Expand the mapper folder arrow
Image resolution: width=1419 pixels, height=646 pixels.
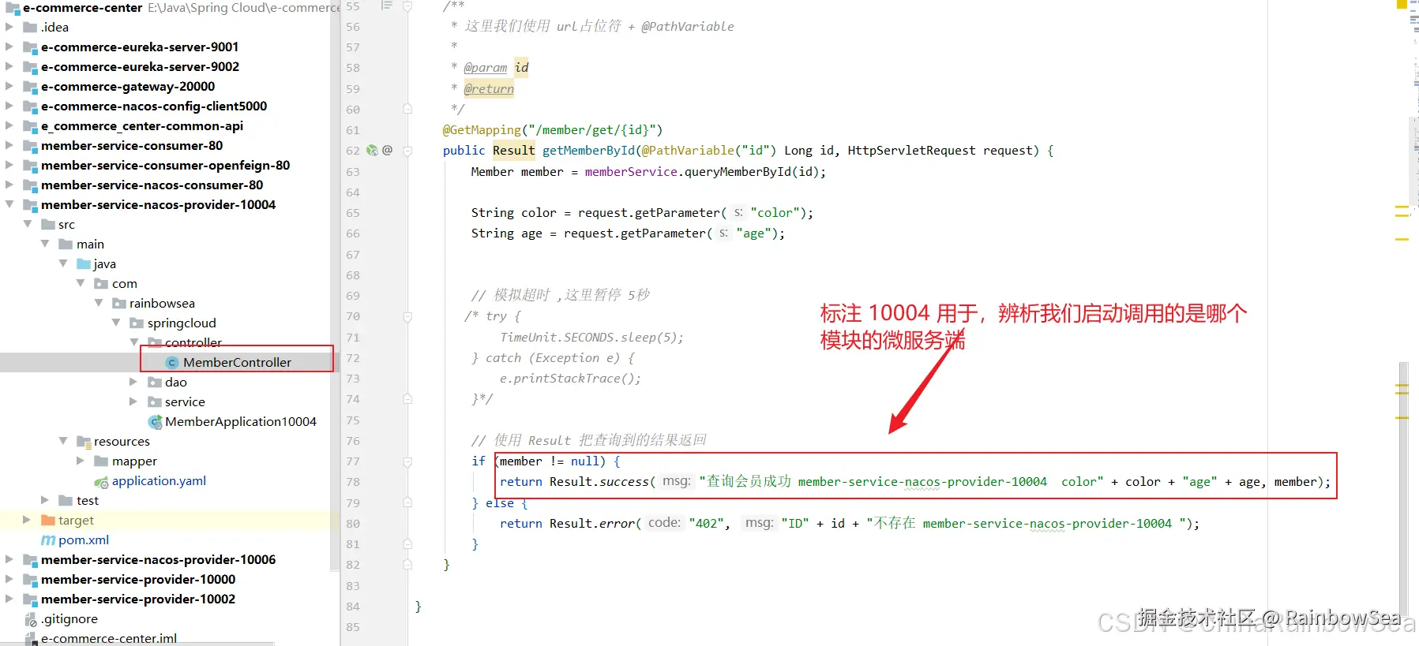pyautogui.click(x=80, y=461)
